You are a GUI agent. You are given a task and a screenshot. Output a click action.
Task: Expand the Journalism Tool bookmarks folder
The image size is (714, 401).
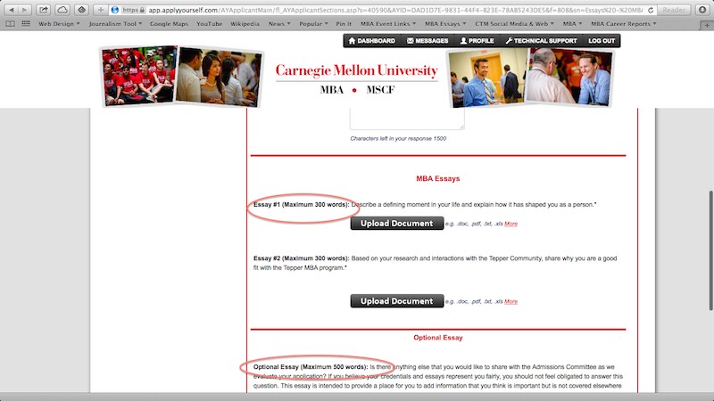coord(115,24)
